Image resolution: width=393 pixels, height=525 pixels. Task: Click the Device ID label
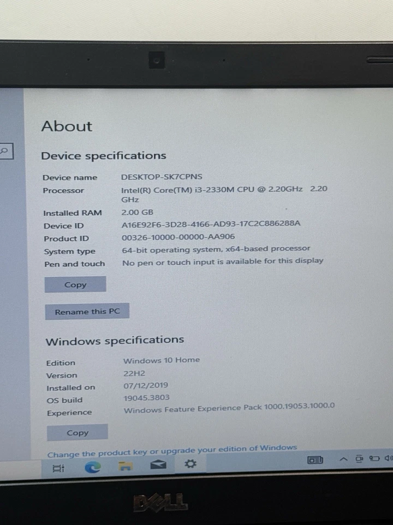click(x=63, y=226)
